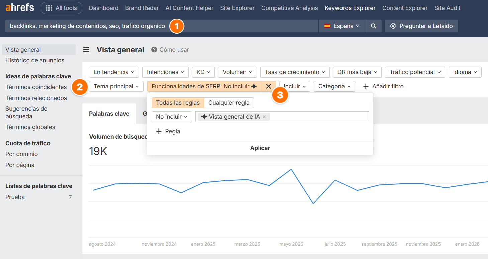
Task: Toggle the hamburger sidebar menu icon
Action: tap(86, 50)
